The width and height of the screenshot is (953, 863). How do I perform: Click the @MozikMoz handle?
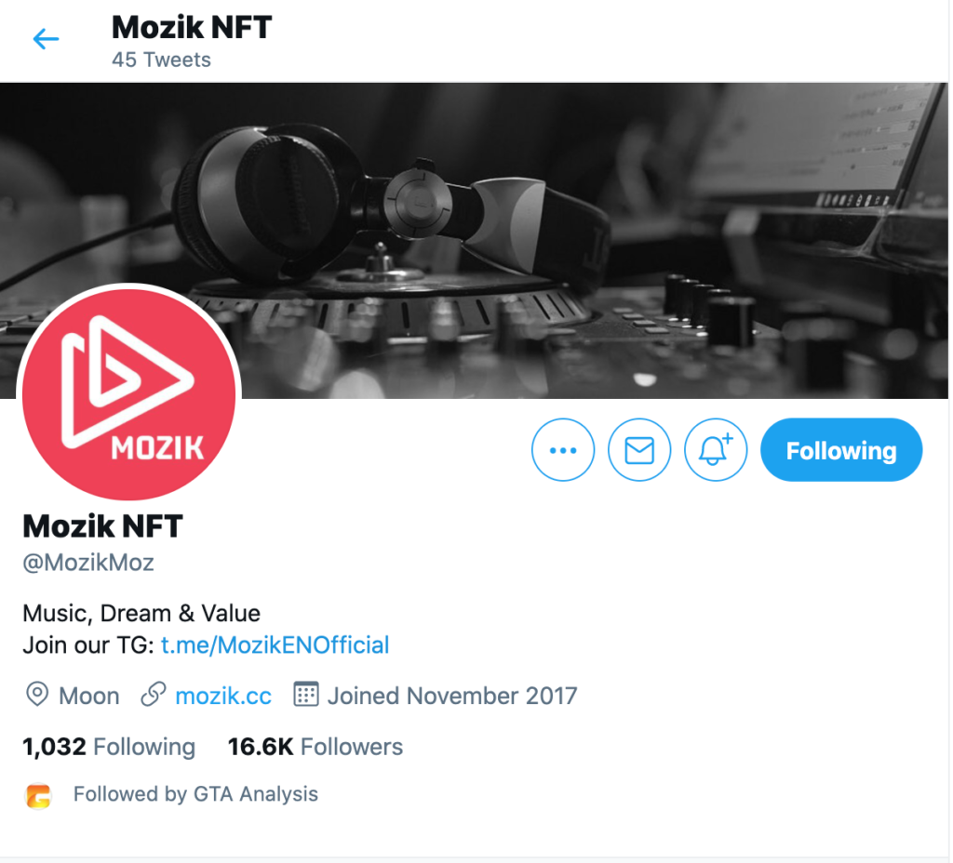click(x=88, y=563)
